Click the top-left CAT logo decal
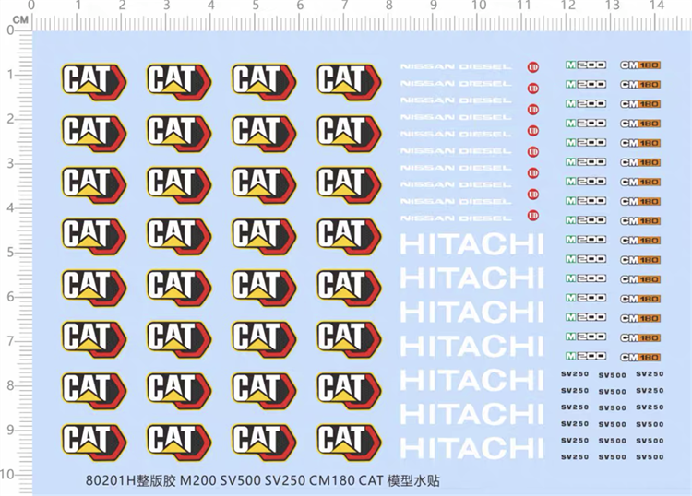Image resolution: width=692 pixels, height=496 pixels. pyautogui.click(x=89, y=79)
